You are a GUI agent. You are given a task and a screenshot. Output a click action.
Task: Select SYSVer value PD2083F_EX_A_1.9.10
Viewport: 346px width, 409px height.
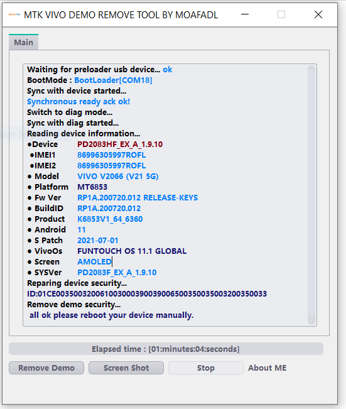[117, 273]
